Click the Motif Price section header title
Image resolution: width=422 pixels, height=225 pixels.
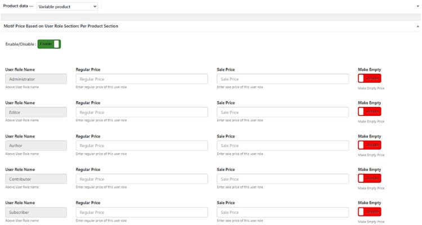click(61, 26)
